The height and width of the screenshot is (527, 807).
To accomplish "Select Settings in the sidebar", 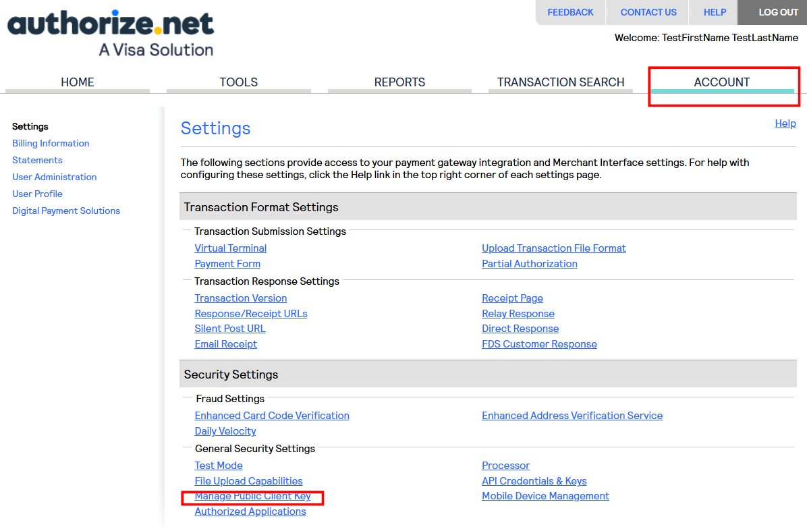I will (30, 127).
